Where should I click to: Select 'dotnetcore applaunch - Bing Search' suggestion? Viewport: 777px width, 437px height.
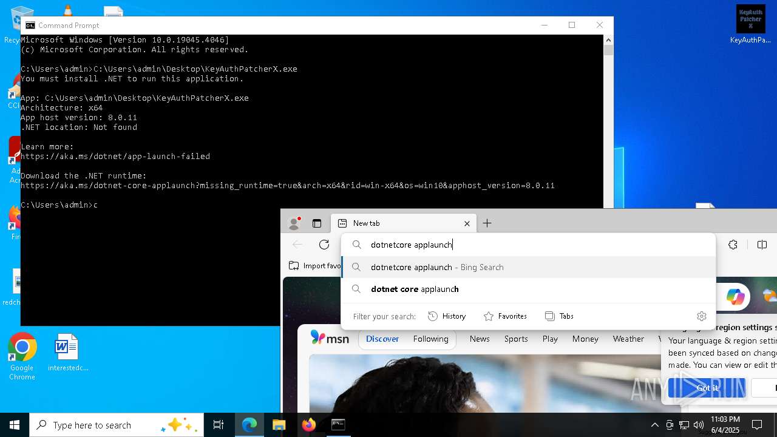point(529,267)
